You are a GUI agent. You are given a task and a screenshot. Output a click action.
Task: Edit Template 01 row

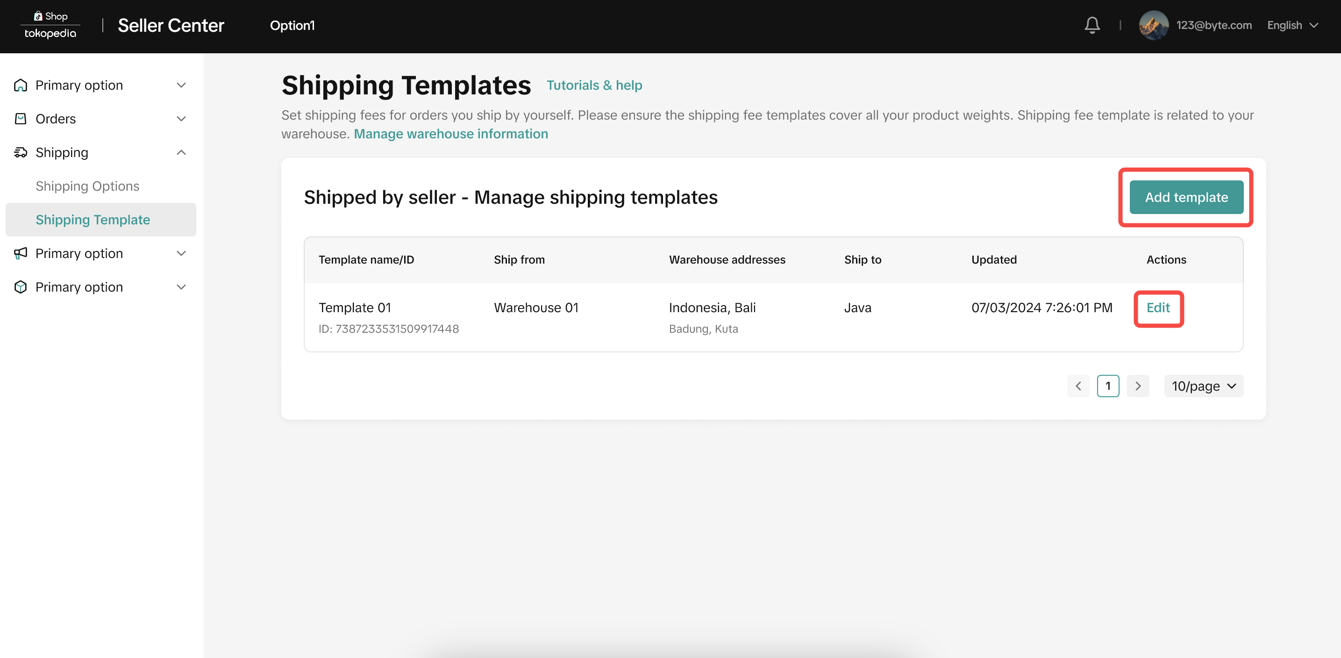pos(1158,308)
